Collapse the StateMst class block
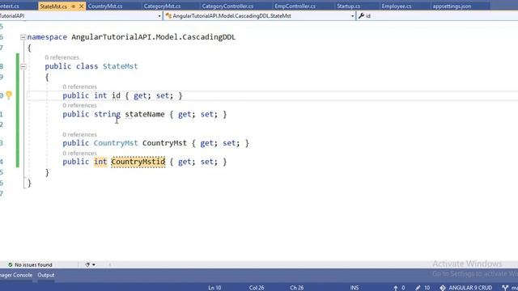The image size is (518, 291). click(23, 66)
